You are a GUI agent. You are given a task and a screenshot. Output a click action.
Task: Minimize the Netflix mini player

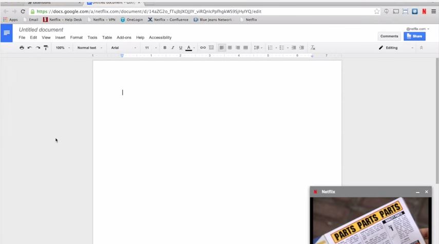[417, 192]
